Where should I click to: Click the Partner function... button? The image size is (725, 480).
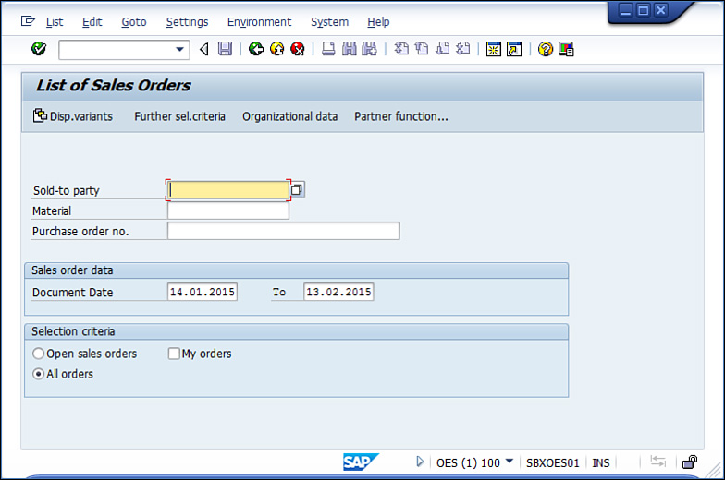[401, 116]
